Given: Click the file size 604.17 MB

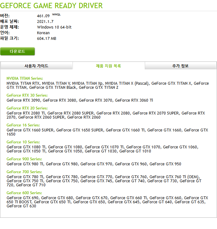Looking at the screenshot, I should click(47, 39).
